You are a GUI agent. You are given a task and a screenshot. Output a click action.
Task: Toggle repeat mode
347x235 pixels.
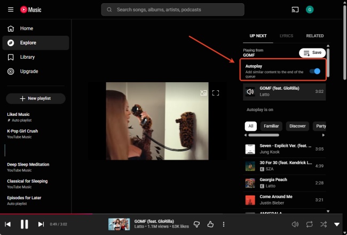click(x=309, y=224)
